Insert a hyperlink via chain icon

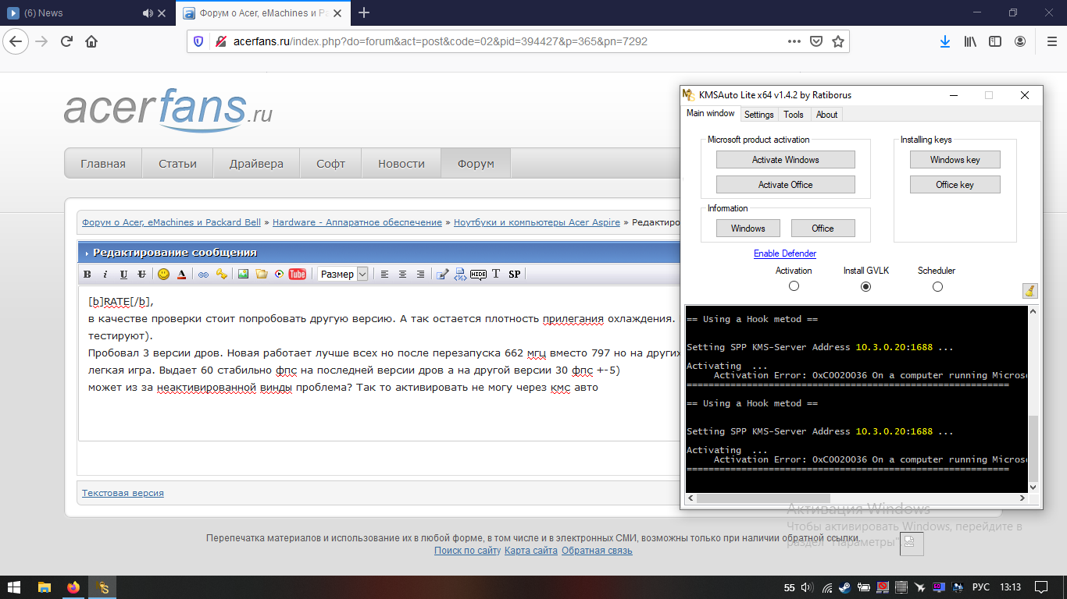tap(203, 275)
